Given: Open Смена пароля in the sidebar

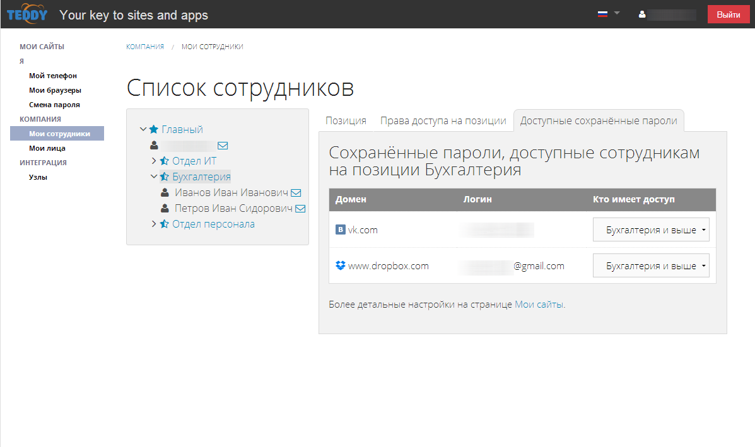Looking at the screenshot, I should point(54,105).
